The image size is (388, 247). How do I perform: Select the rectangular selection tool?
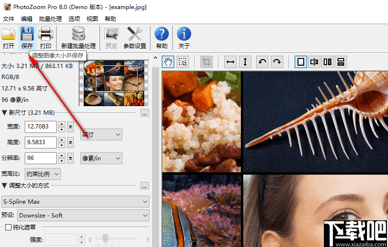coord(183,62)
